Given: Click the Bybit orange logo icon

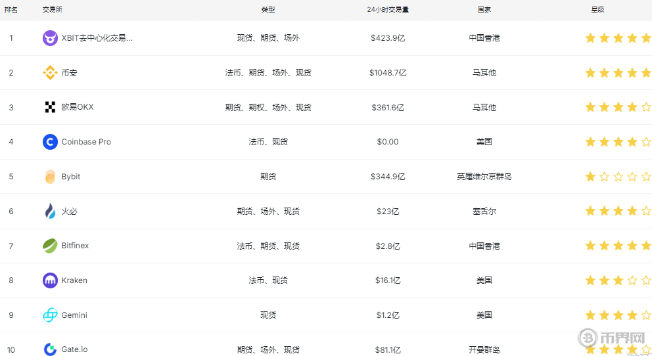Looking at the screenshot, I should pos(50,177).
